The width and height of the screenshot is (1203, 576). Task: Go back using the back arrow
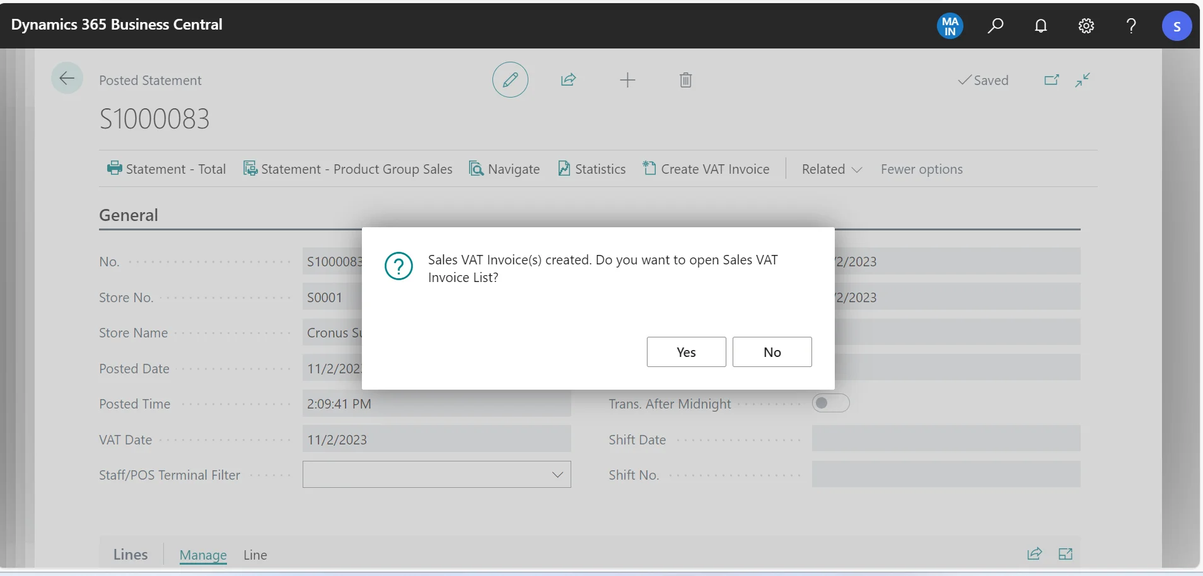67,77
